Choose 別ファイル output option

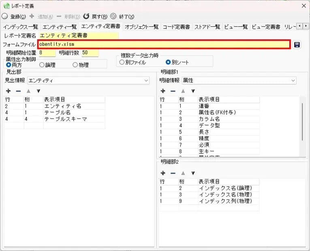pyautogui.click(x=122, y=62)
